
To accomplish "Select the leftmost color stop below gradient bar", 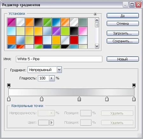I will coord(9,99).
